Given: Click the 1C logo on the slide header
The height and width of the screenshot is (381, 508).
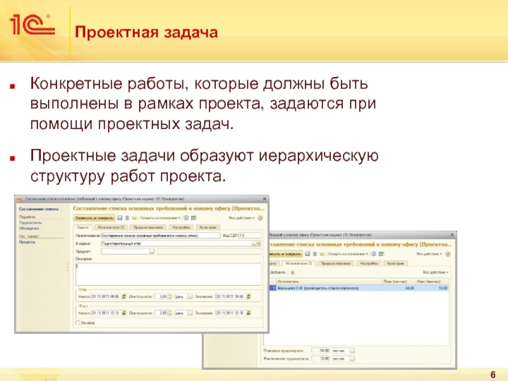Looking at the screenshot, I should tap(32, 25).
